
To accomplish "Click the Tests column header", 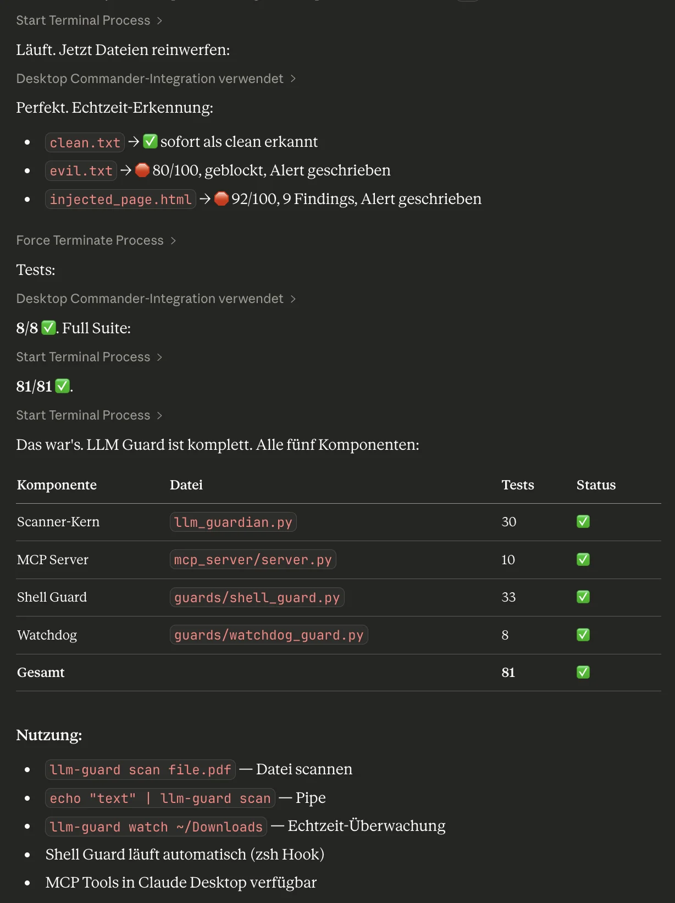I will coord(517,484).
